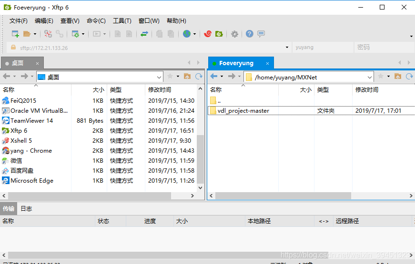Viewport: 415px width, 264px height.
Task: Open the 帮助(H) menu
Action: point(176,21)
